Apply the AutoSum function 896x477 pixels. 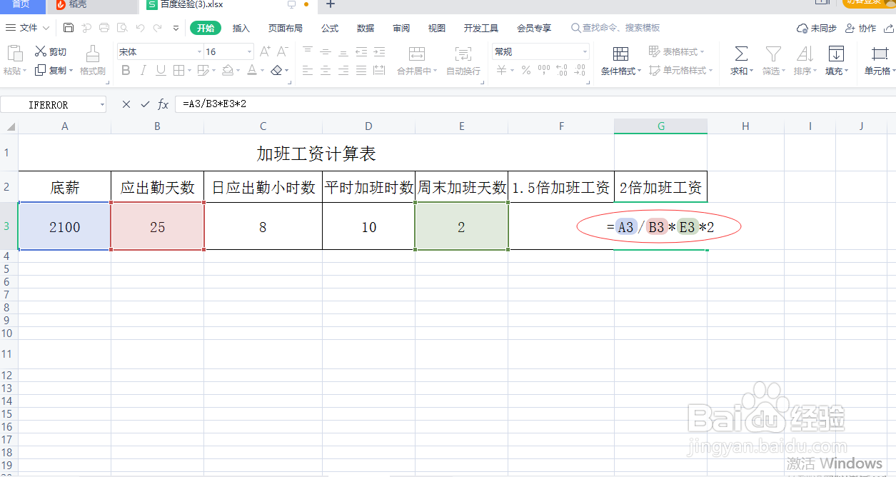[740, 61]
